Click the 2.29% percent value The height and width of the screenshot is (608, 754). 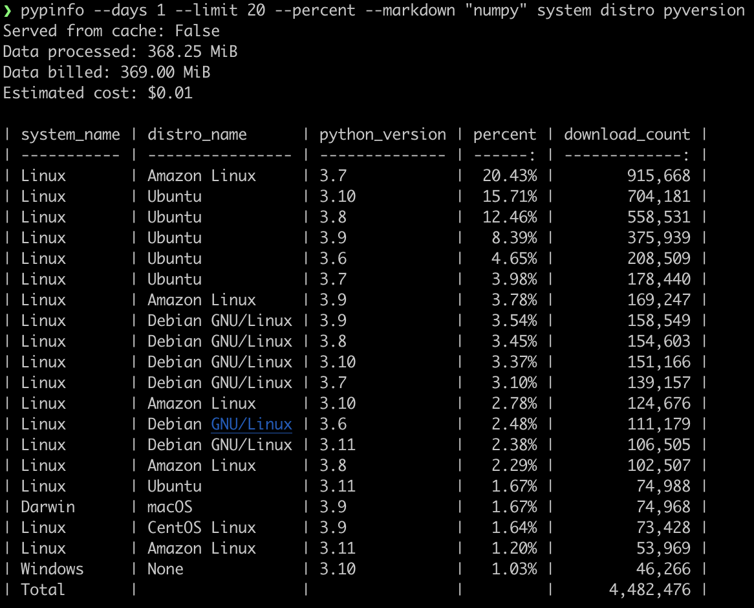[x=514, y=465]
